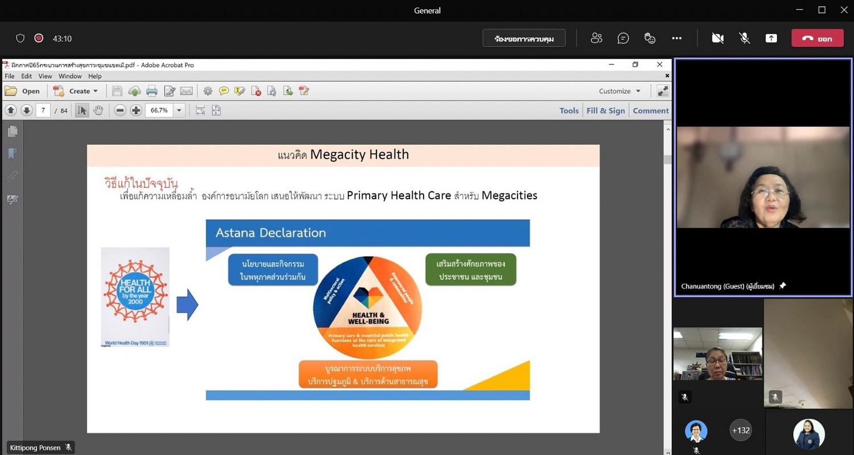854x455 pixels.
Task: Click the upload to cloud icon
Action: [x=134, y=91]
